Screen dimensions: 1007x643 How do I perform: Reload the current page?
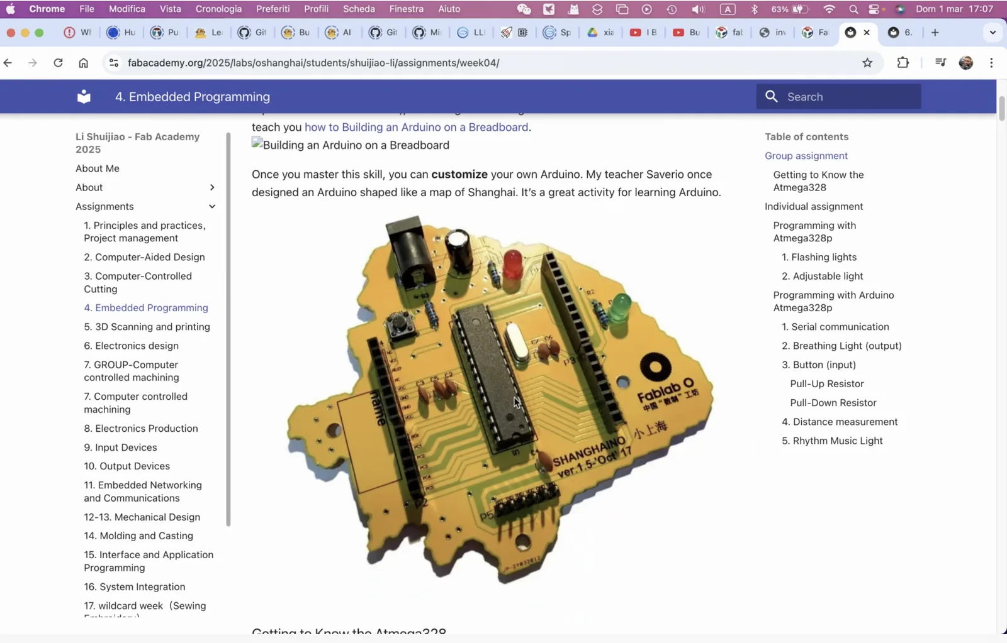coord(57,62)
